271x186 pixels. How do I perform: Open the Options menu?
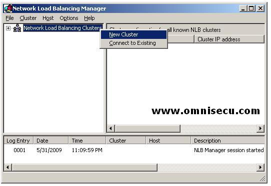point(69,18)
